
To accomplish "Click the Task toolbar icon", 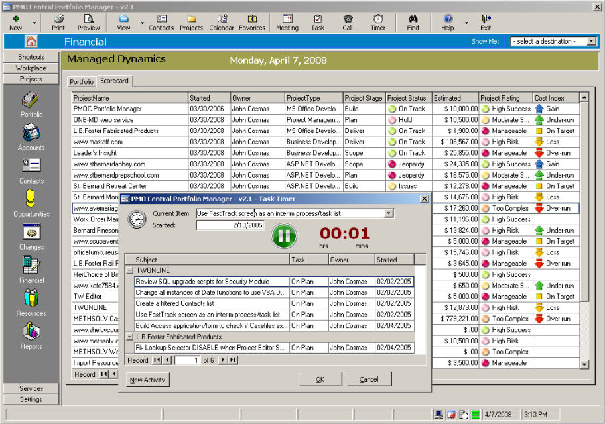I will (x=318, y=23).
